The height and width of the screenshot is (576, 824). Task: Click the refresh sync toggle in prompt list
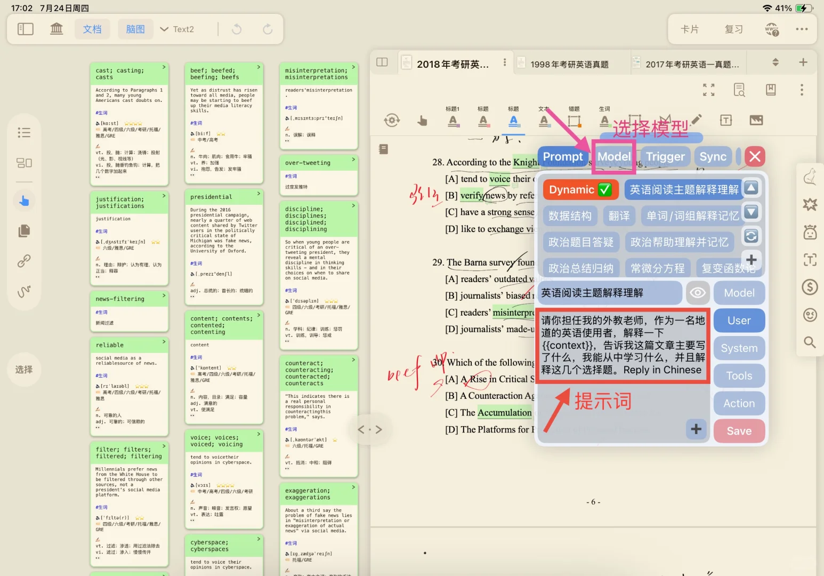click(752, 236)
